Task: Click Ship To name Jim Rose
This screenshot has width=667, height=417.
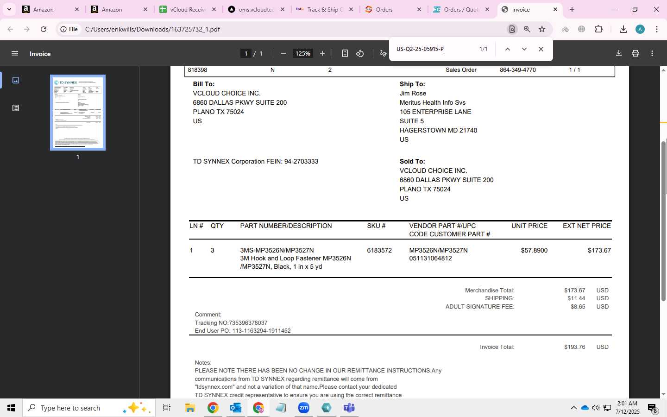Action: (x=413, y=93)
